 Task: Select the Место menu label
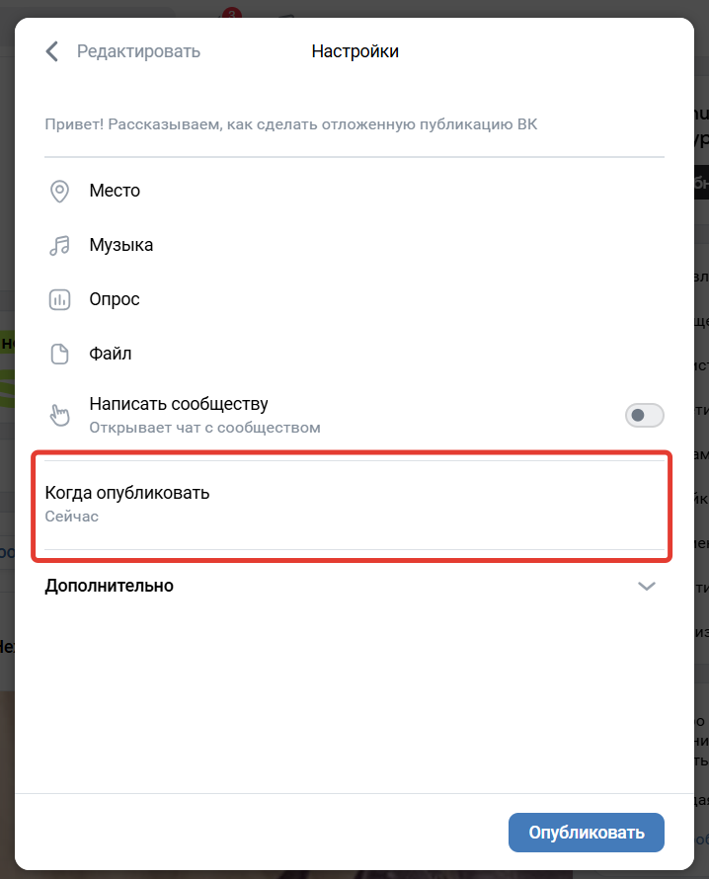tap(115, 191)
